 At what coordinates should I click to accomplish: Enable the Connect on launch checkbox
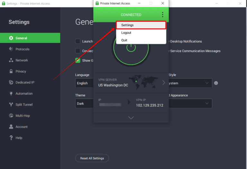pos(78,51)
